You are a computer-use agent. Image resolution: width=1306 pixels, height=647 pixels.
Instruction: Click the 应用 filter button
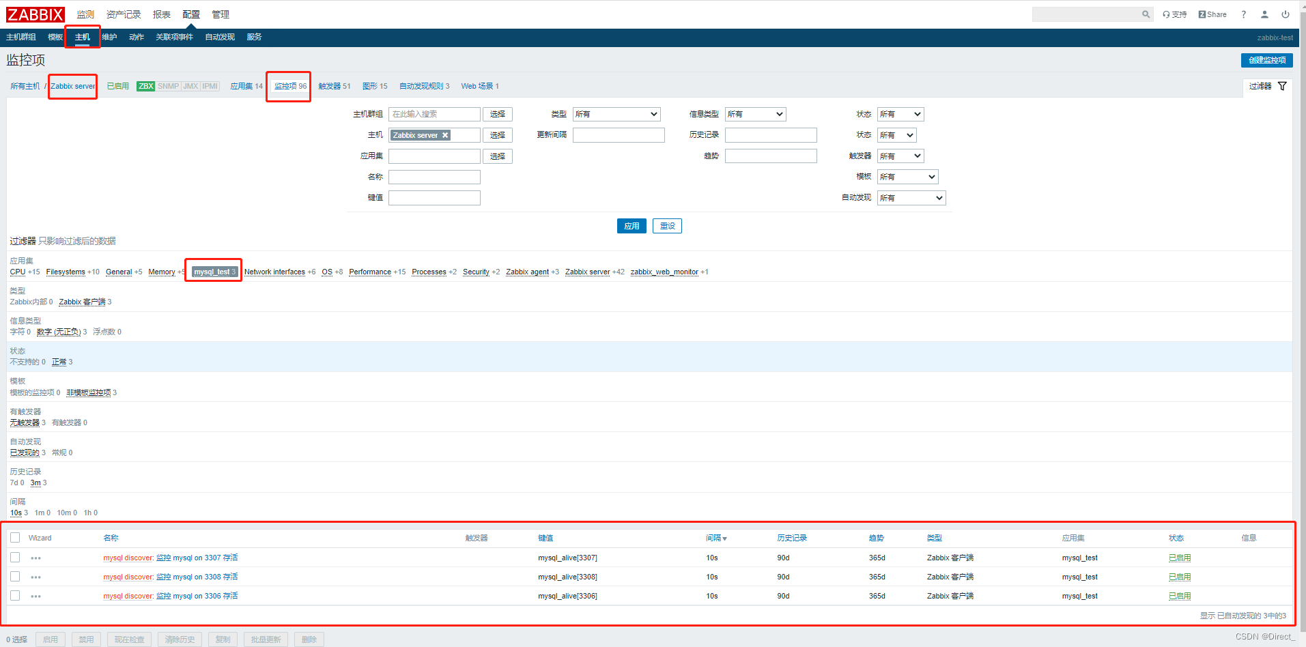(631, 226)
